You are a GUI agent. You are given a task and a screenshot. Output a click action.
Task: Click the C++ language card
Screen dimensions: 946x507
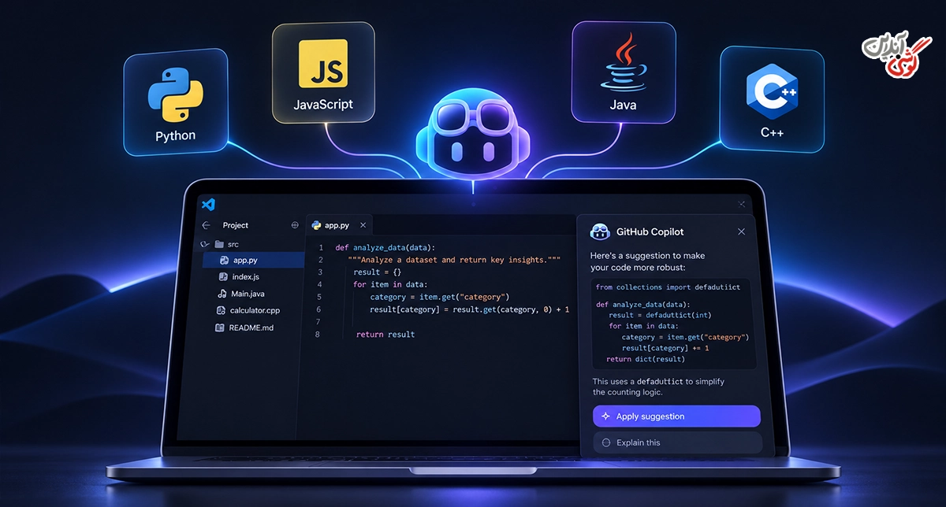(x=771, y=98)
